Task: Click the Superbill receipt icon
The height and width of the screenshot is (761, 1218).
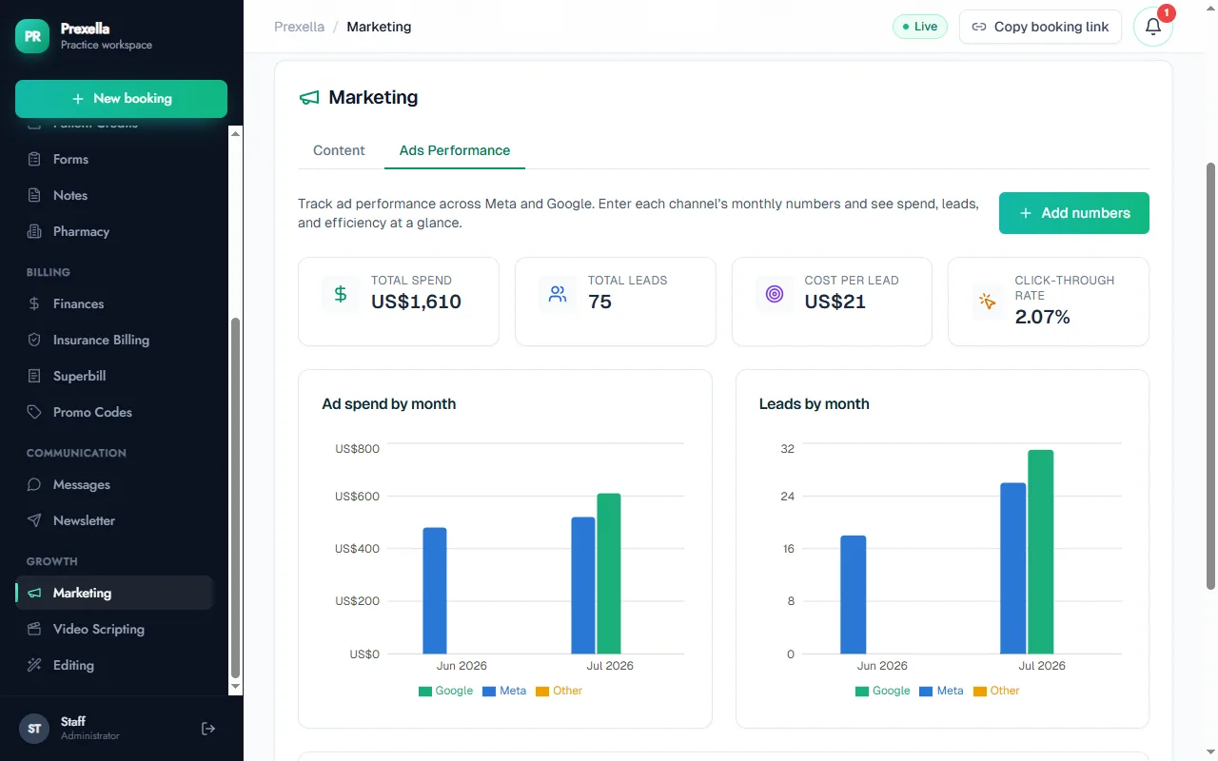Action: pyautogui.click(x=34, y=376)
